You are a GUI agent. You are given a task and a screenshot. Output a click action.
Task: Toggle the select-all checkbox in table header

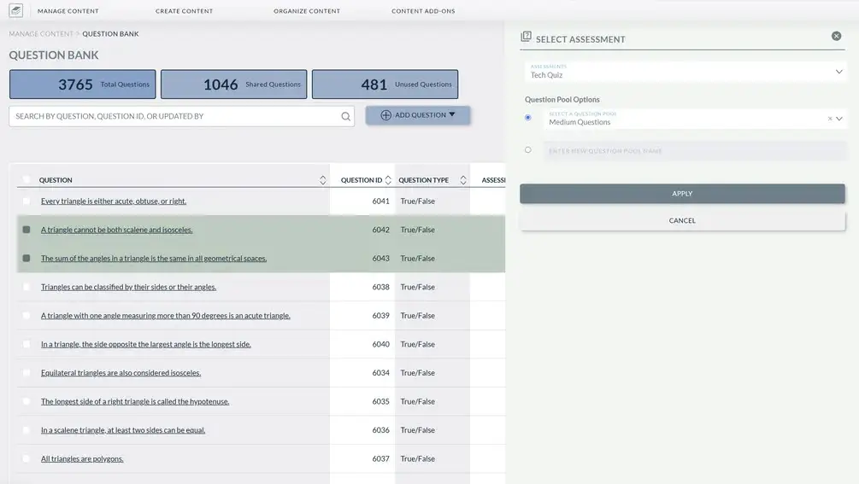tap(26, 179)
